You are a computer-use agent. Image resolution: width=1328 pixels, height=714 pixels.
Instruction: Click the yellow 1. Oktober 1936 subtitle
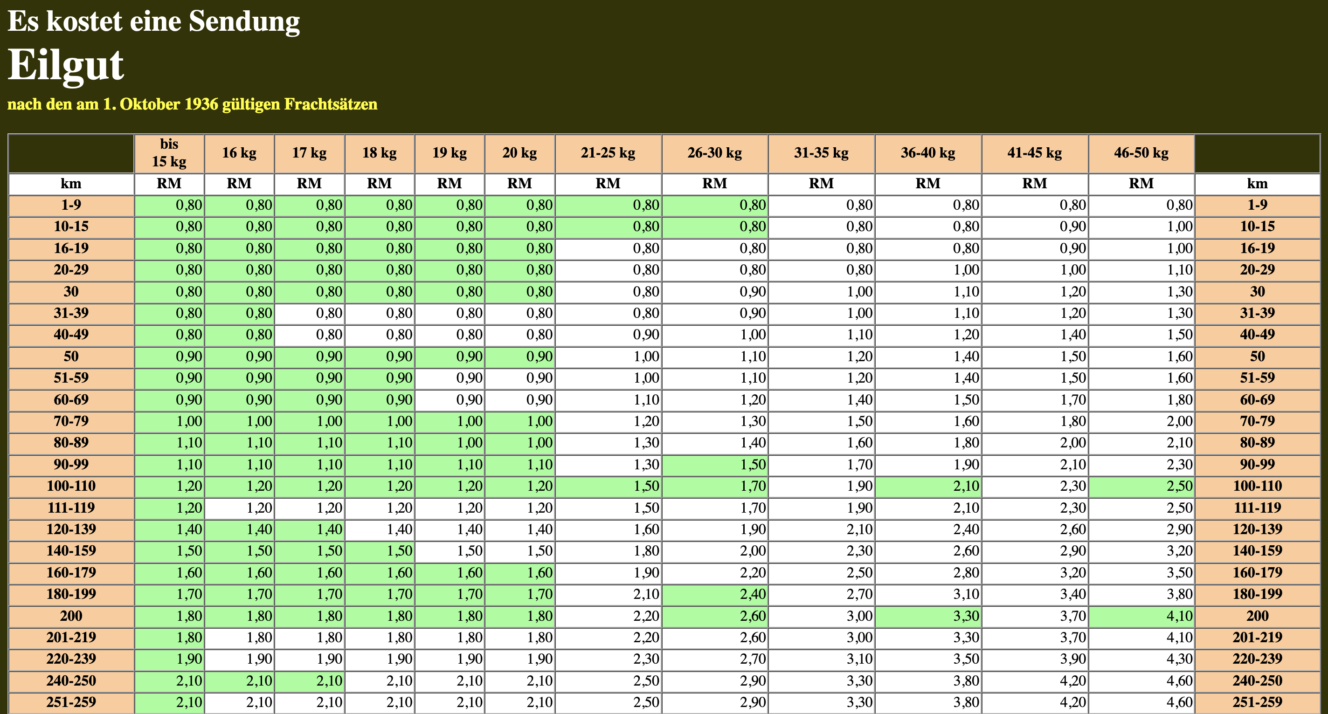(192, 104)
